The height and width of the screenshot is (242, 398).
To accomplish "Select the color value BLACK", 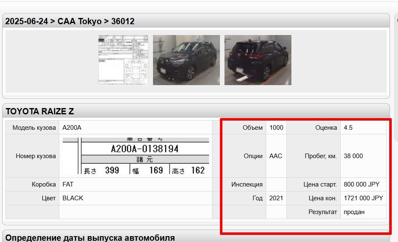I will (73, 198).
